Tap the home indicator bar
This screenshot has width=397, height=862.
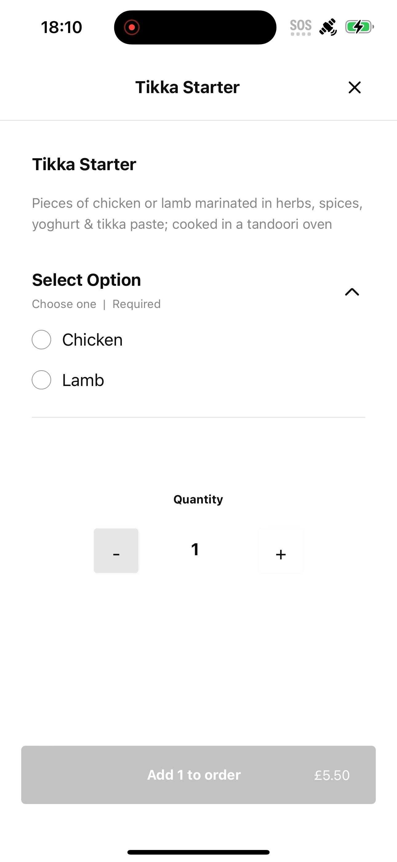coord(198,852)
